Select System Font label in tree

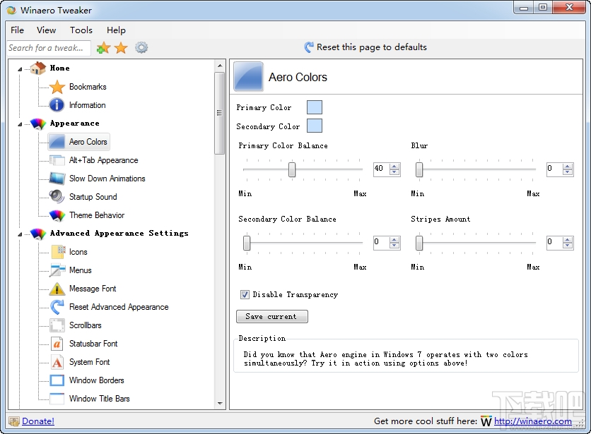(89, 362)
